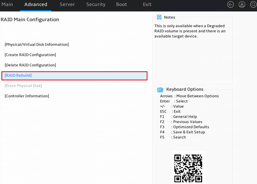Select the highlighted RAID Rebuild item
The height and width of the screenshot is (184, 257).
[x=74, y=76]
